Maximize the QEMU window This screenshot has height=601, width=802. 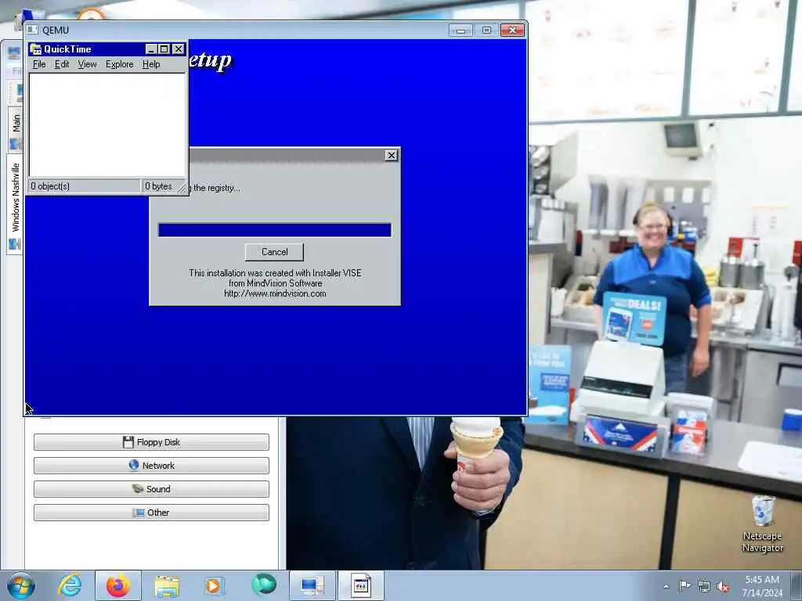click(486, 31)
